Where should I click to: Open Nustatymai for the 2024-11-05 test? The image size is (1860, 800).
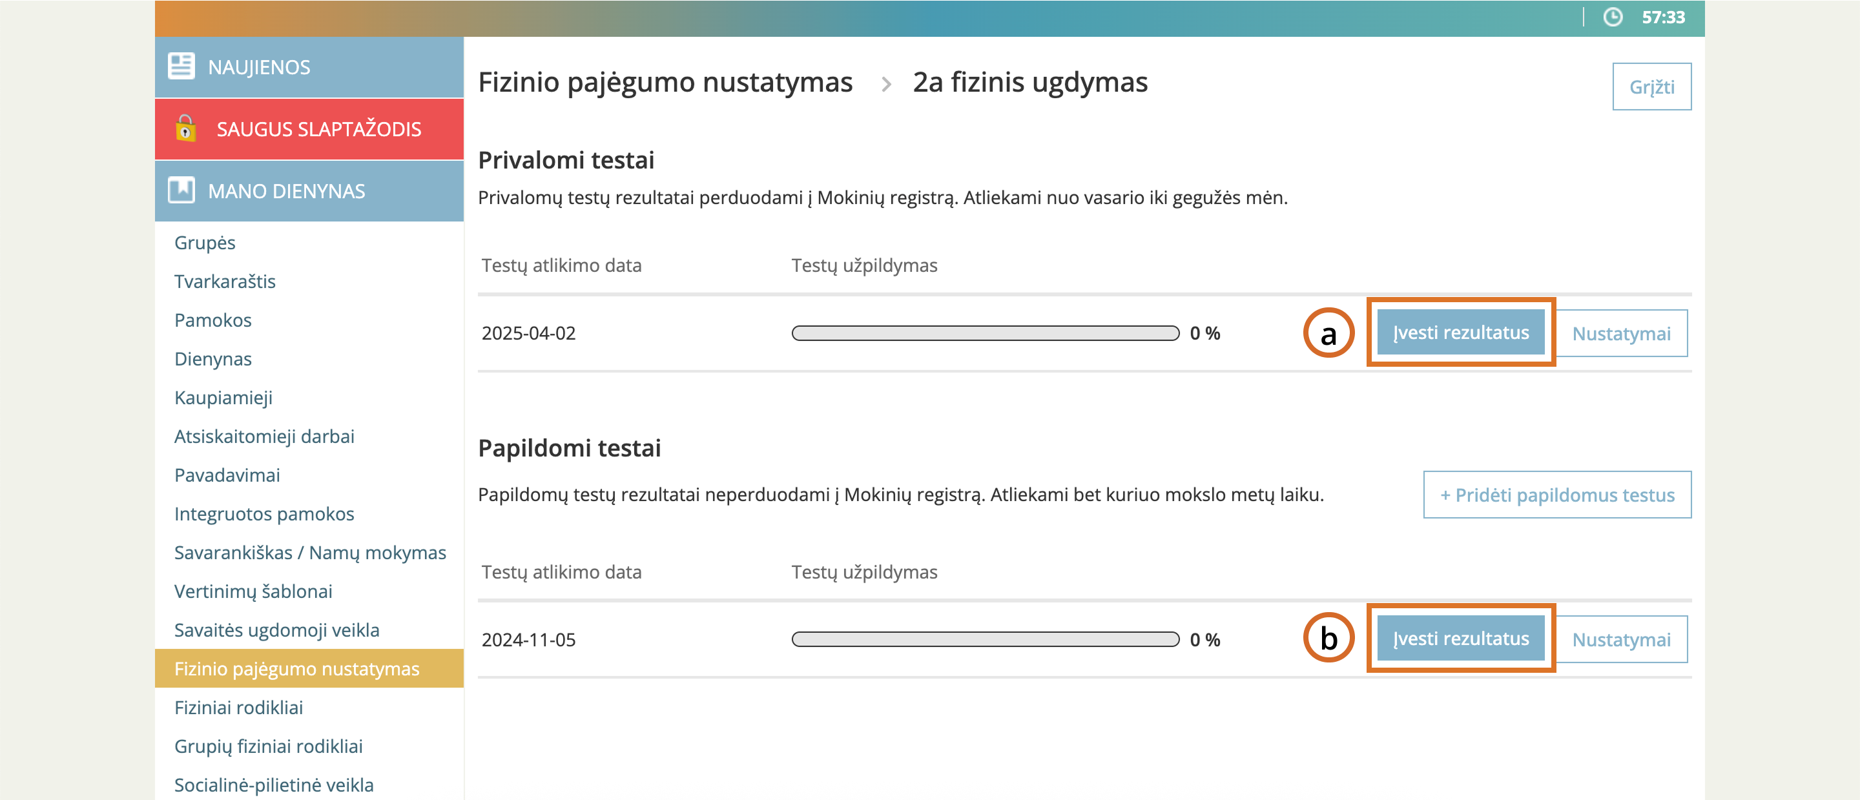1621,640
